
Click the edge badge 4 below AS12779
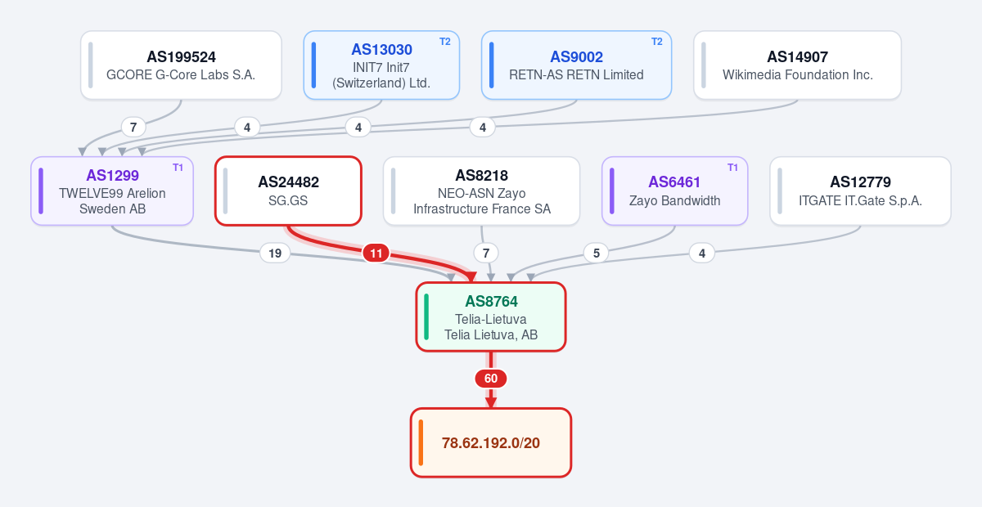[x=701, y=253]
